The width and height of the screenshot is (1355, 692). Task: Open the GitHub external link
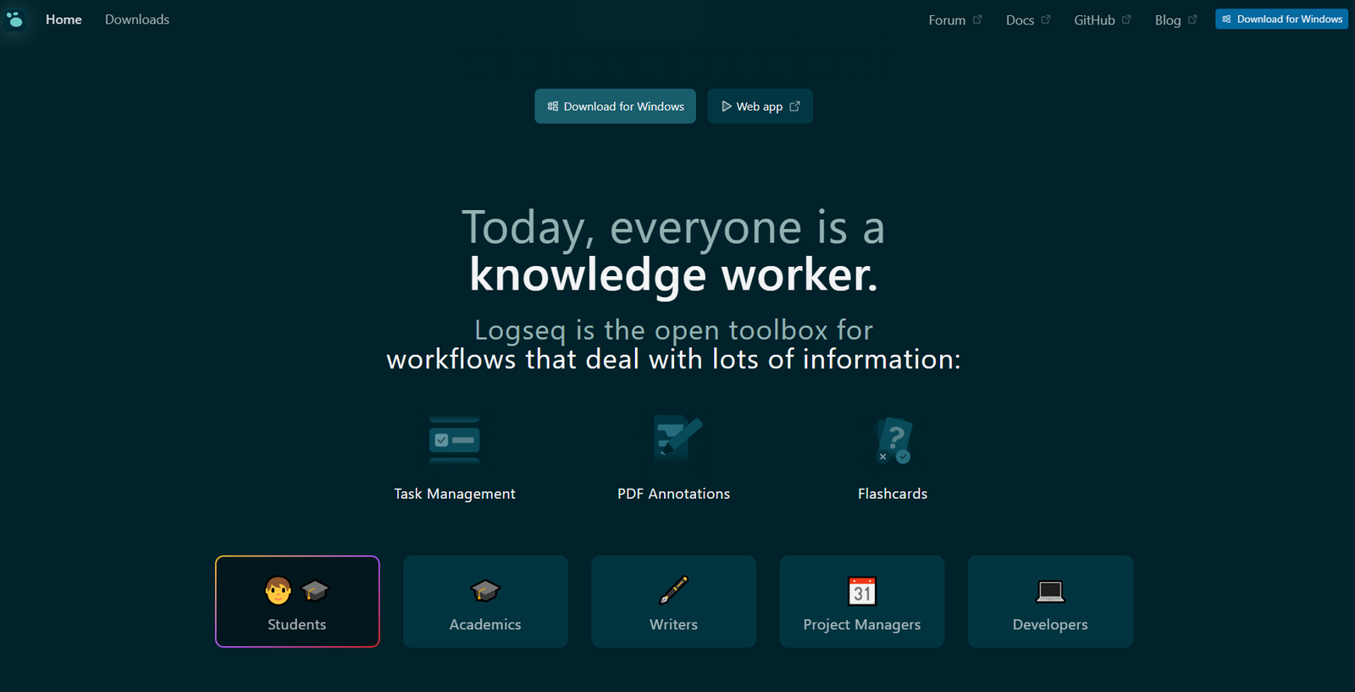pyautogui.click(x=1103, y=19)
